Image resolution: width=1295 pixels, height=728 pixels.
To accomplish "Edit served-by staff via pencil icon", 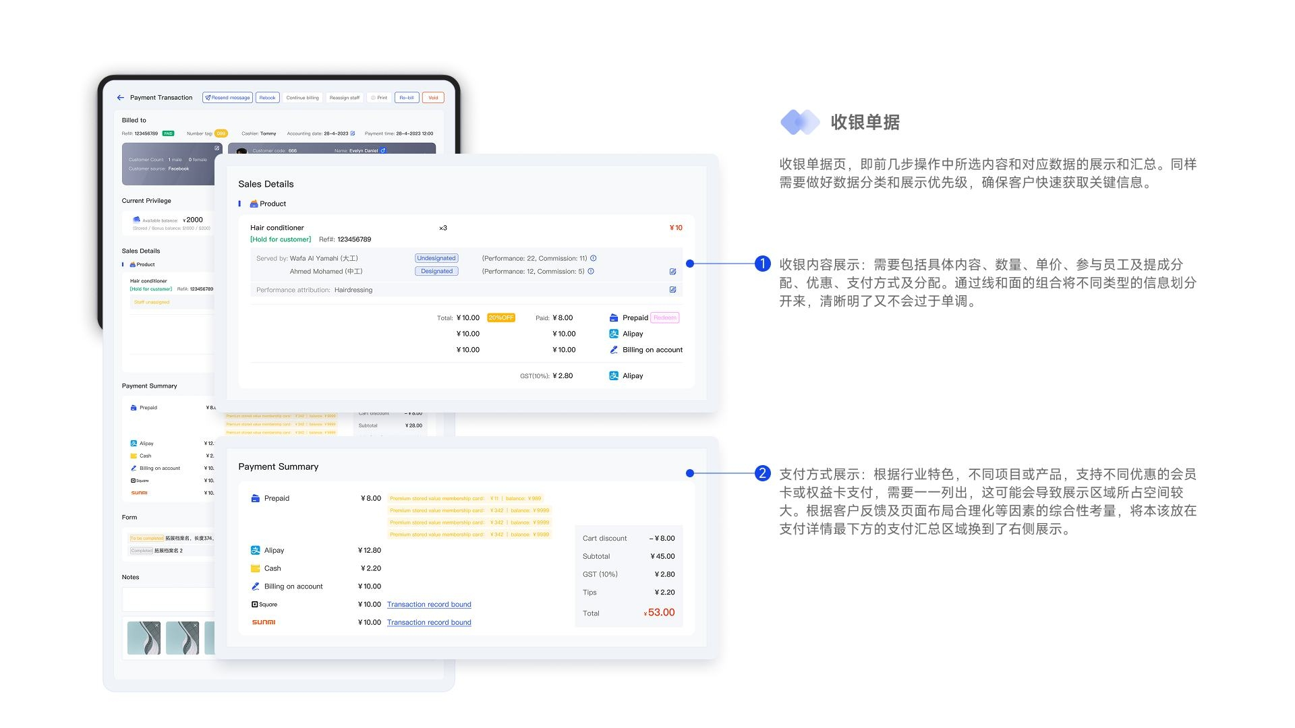I will click(x=672, y=272).
